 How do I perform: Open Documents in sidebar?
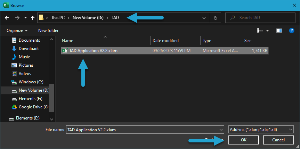(x=29, y=40)
